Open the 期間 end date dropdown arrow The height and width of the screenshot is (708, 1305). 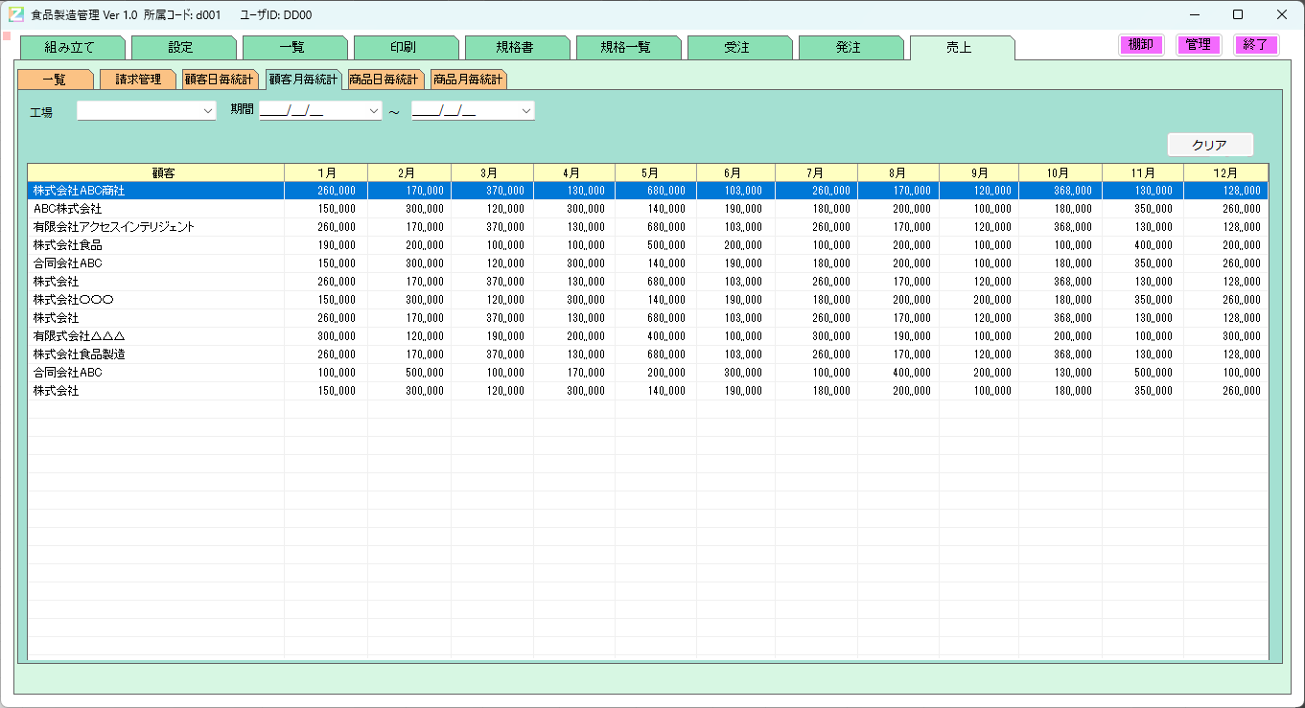pos(525,111)
